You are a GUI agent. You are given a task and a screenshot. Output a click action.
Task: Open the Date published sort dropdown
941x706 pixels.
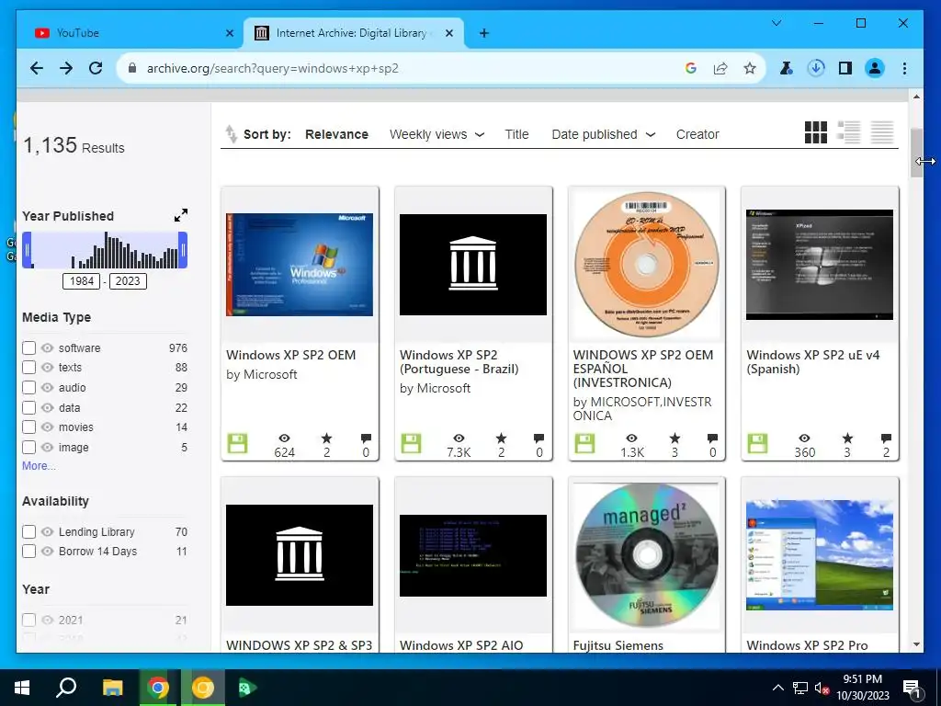tap(603, 134)
